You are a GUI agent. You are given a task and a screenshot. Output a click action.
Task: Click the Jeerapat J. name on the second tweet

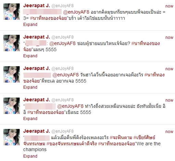[x=37, y=37]
